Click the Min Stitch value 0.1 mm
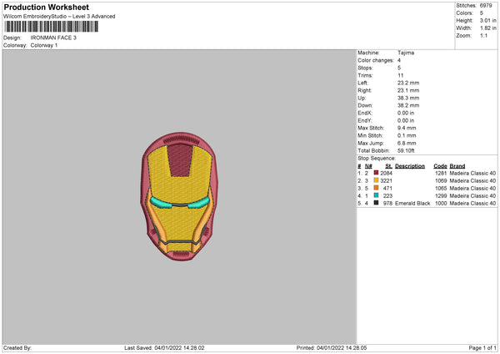The image size is (500, 354). [x=407, y=136]
